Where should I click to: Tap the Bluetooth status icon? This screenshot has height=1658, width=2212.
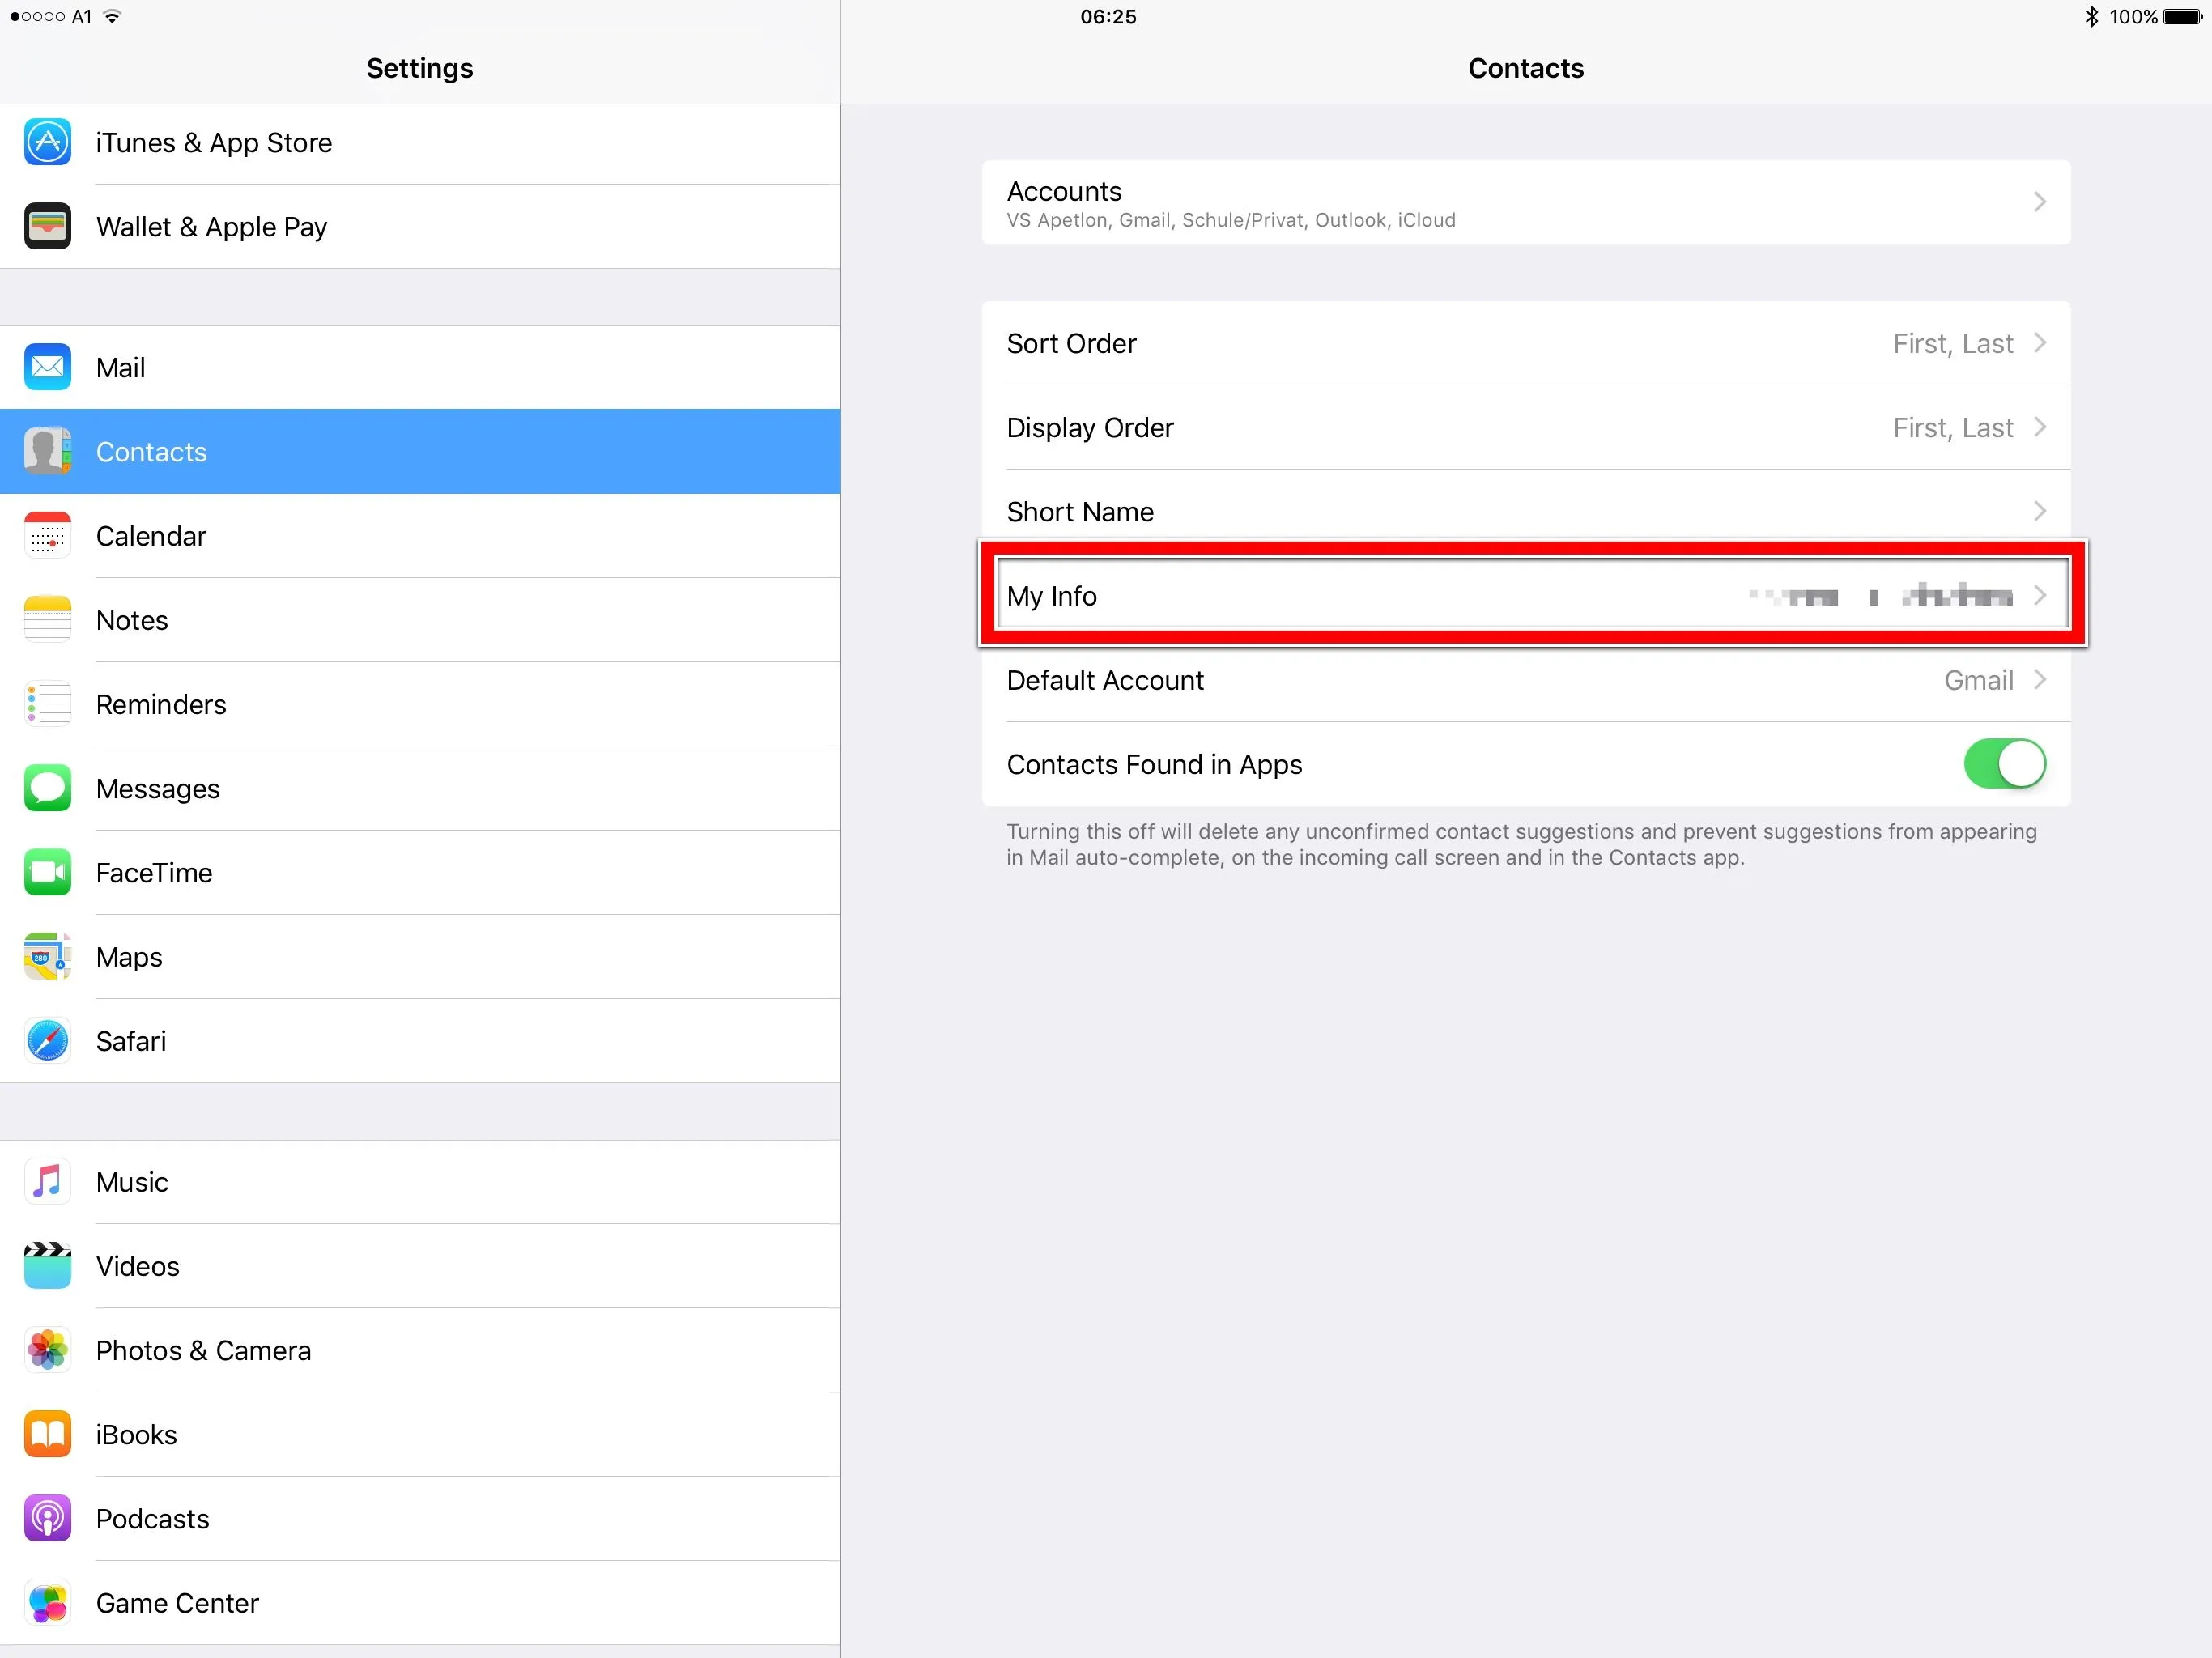tap(2091, 16)
